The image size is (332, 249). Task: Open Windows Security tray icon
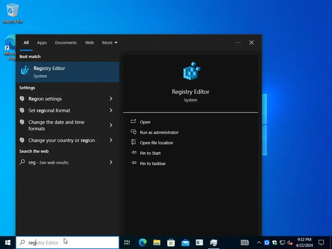tap(275, 243)
